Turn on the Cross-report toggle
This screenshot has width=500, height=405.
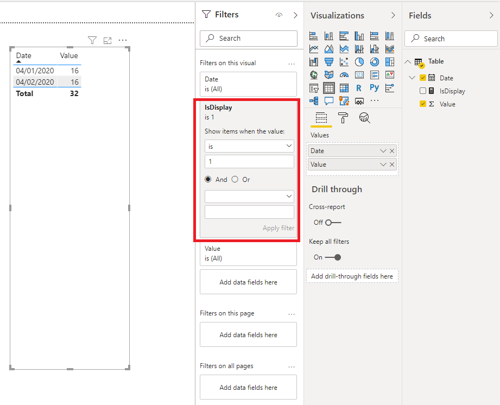[x=333, y=222]
